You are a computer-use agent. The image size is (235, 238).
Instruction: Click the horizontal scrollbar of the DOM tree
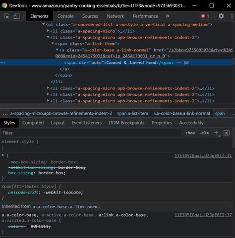pyautogui.click(x=80, y=106)
